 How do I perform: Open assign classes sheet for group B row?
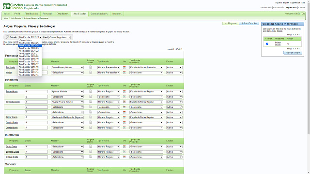[x=91, y=97]
